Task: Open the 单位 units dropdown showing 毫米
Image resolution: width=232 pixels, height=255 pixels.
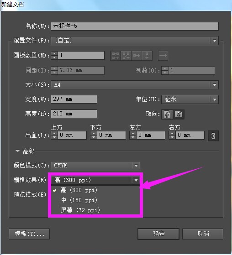Action: coord(190,99)
